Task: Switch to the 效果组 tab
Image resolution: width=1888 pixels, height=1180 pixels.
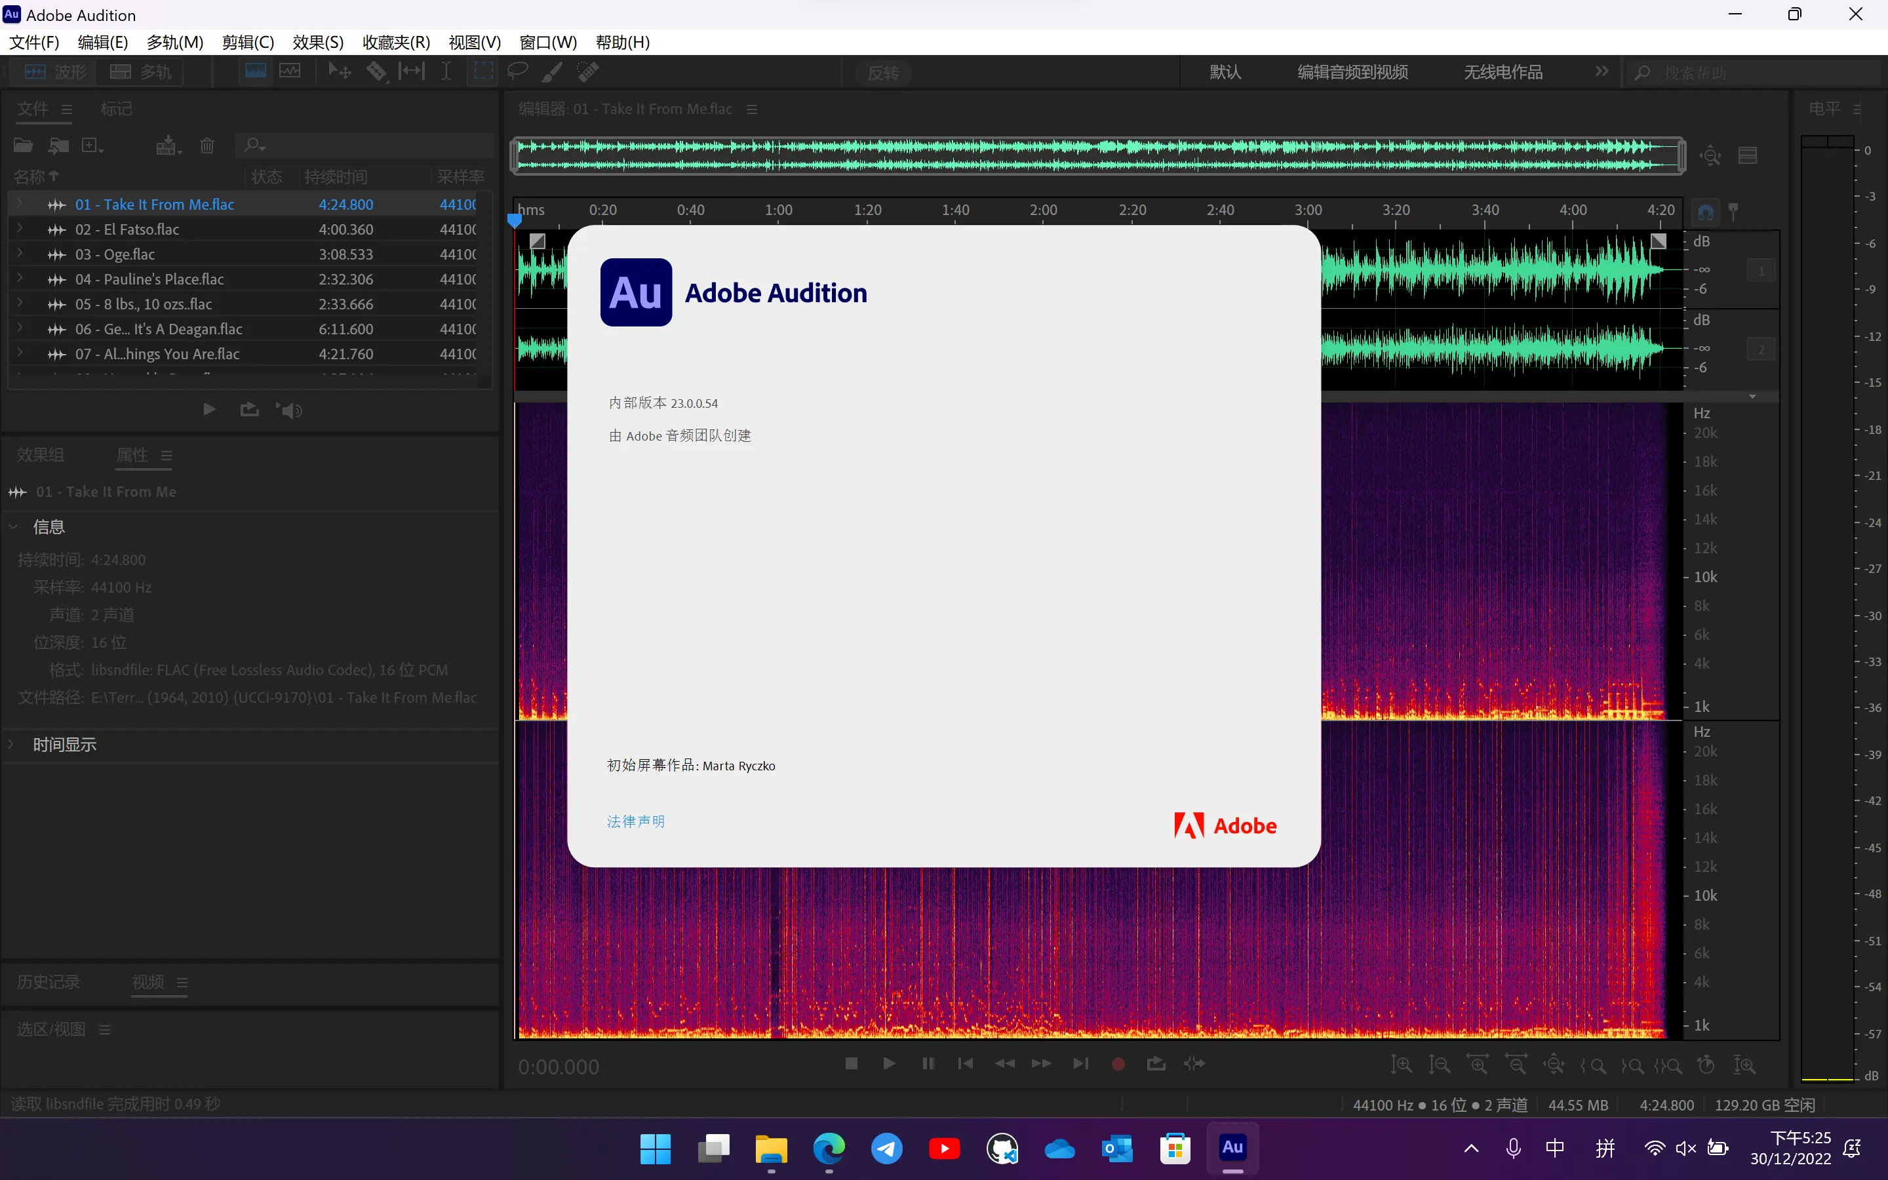Action: tap(41, 454)
